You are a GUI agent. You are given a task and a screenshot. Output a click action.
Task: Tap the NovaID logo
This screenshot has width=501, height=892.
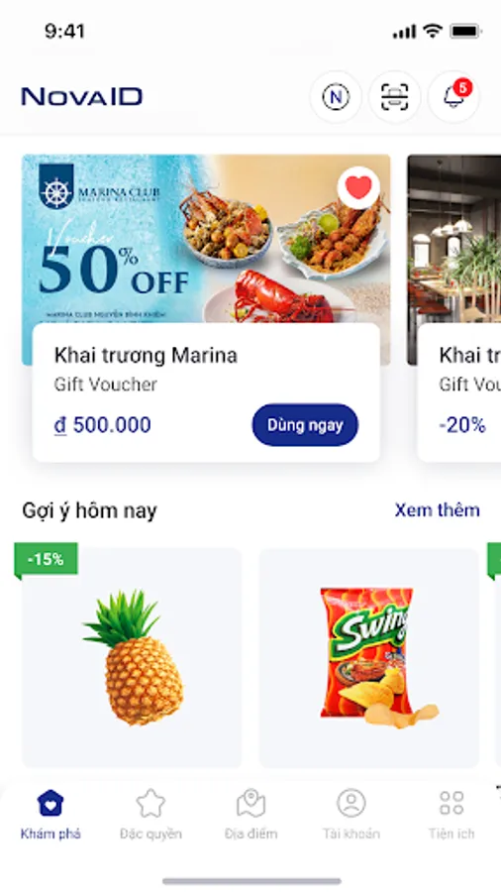click(82, 97)
